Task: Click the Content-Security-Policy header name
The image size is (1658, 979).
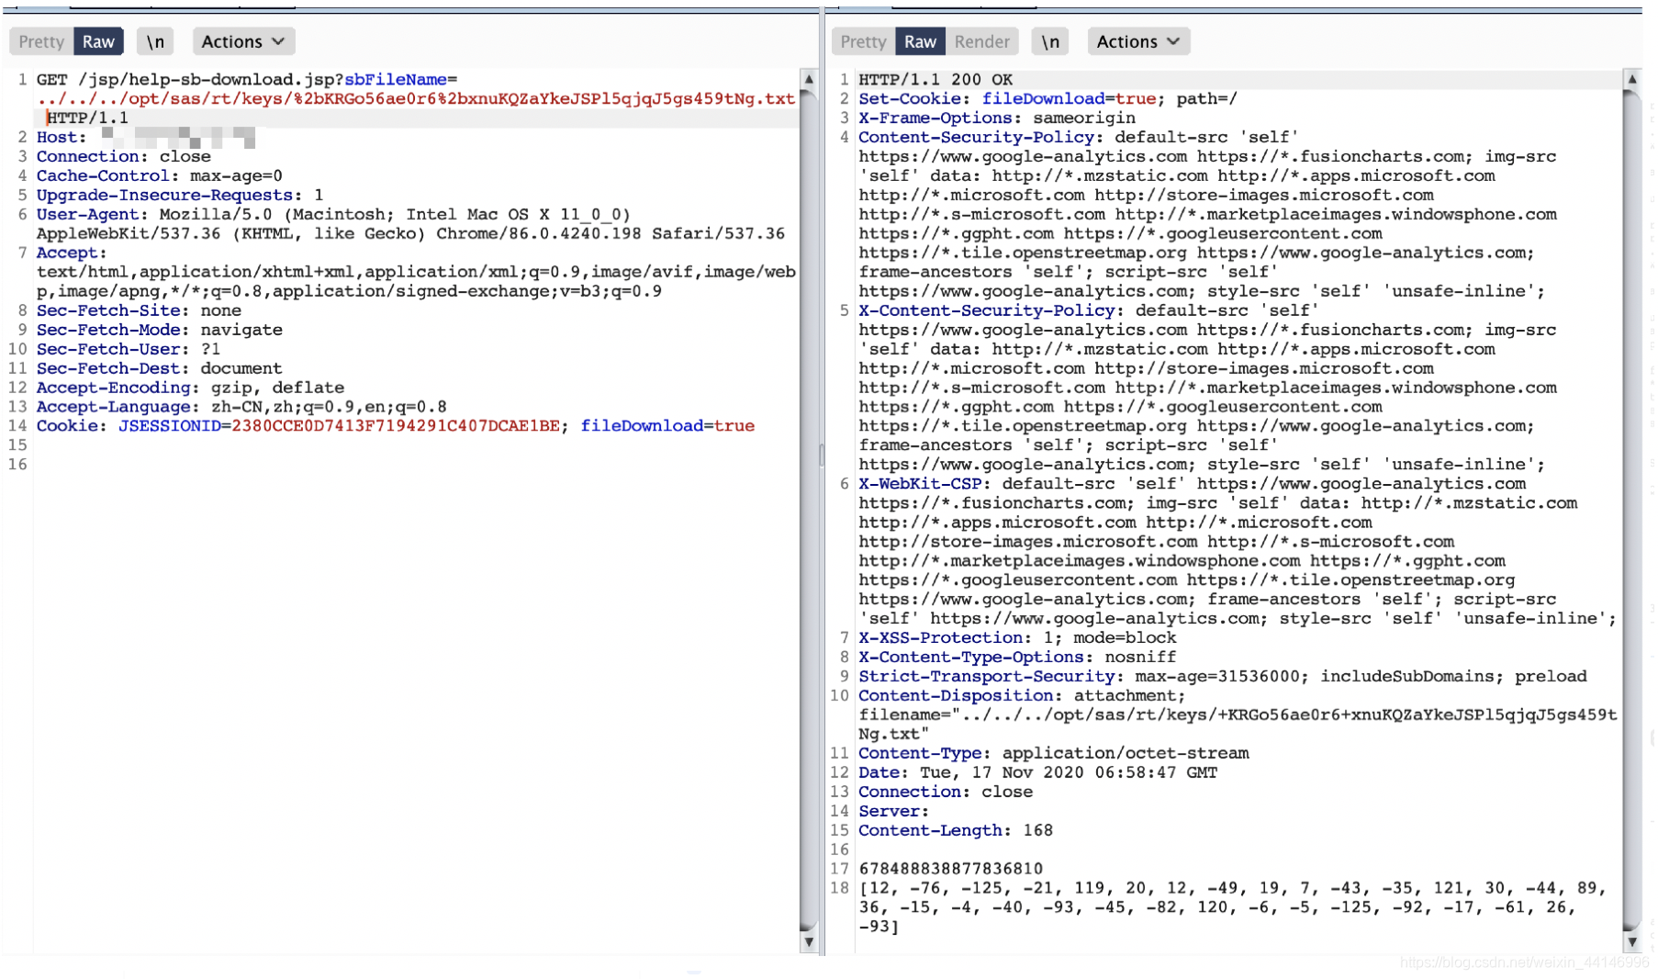Action: click(976, 138)
